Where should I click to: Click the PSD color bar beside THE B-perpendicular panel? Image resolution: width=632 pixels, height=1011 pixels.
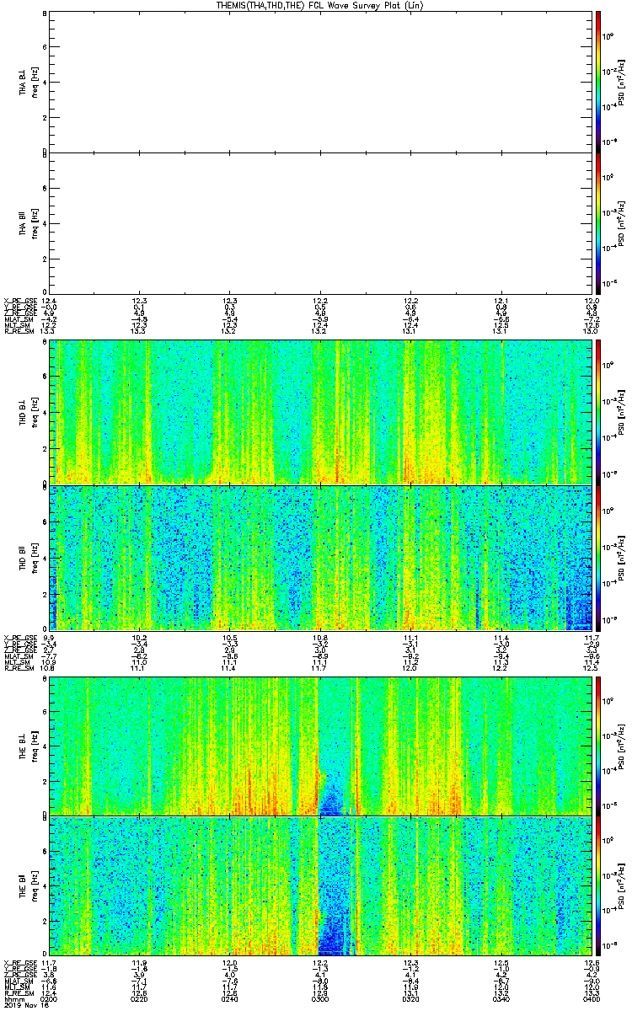point(597,746)
